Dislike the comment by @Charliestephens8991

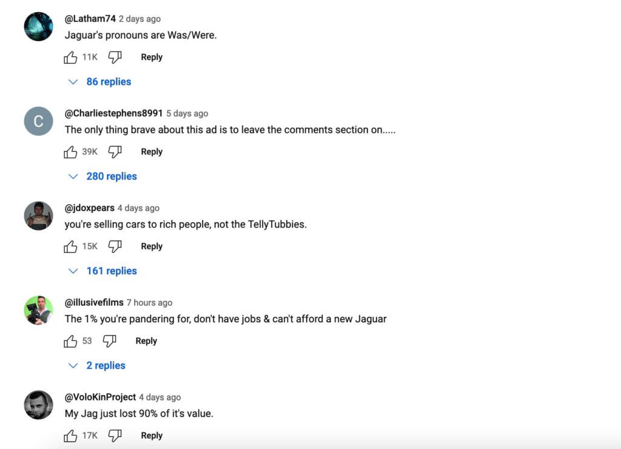click(115, 152)
